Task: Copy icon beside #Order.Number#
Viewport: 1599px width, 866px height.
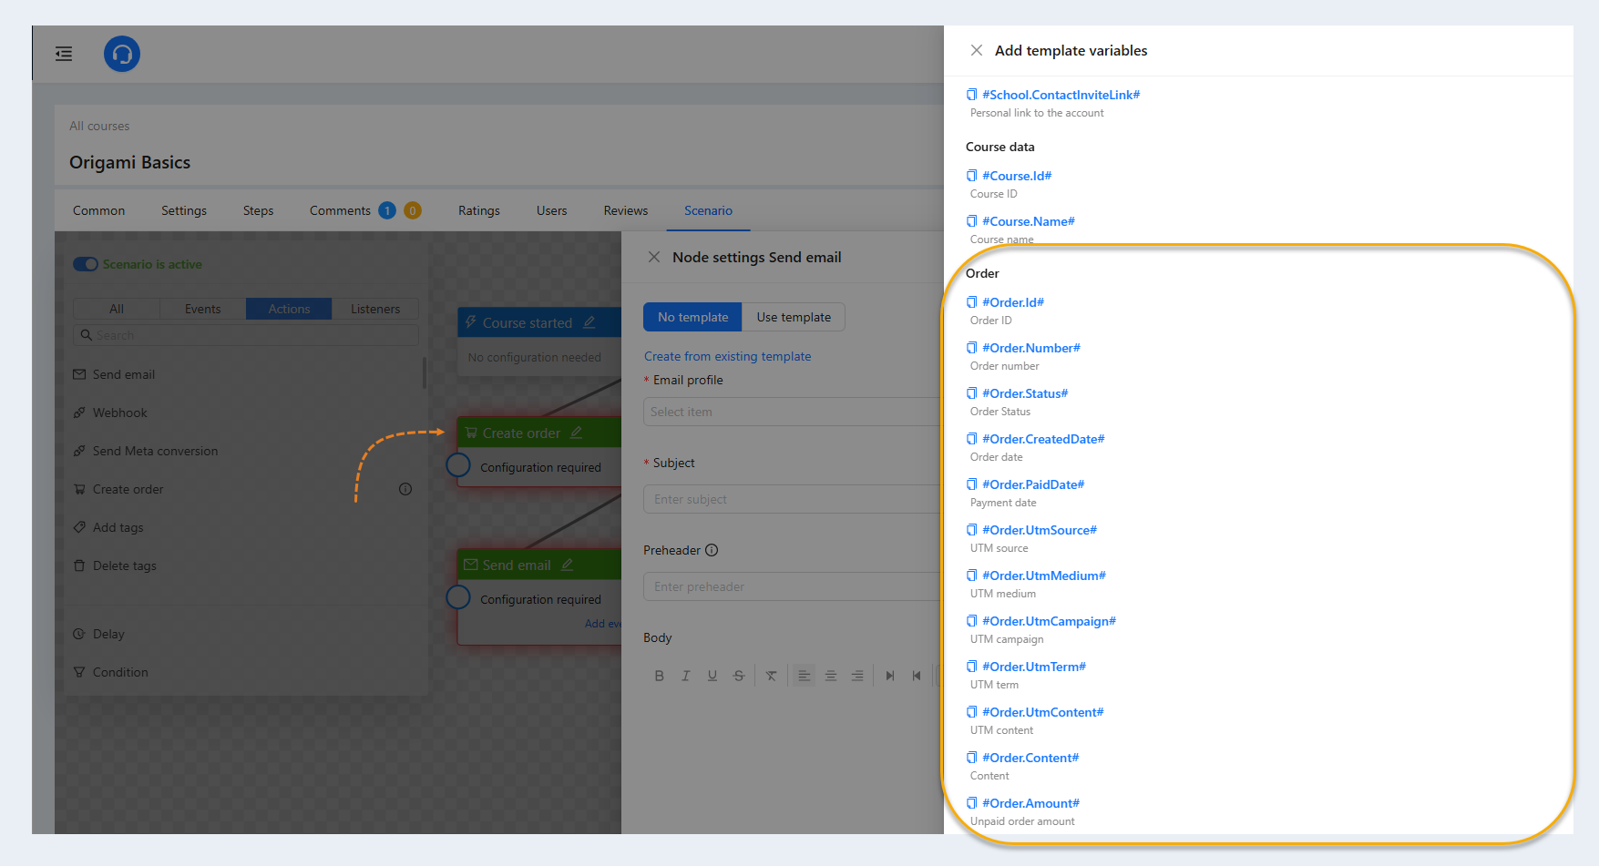Action: tap(972, 348)
